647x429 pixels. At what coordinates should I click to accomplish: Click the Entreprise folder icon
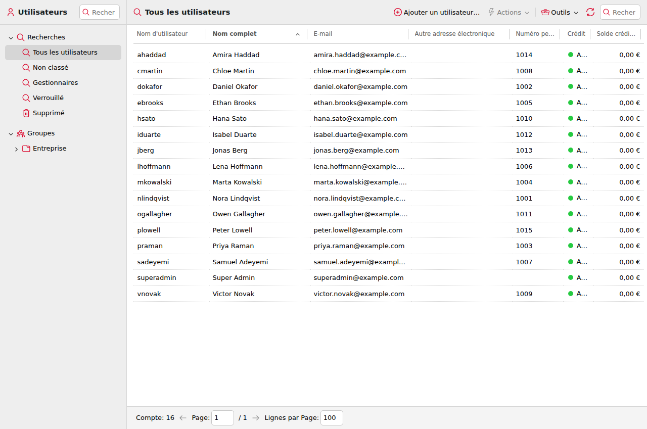click(26, 149)
